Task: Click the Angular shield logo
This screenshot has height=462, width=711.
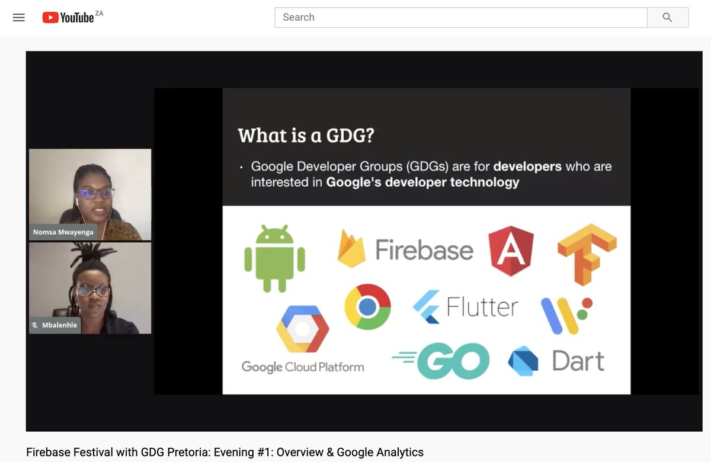Action: (x=511, y=251)
